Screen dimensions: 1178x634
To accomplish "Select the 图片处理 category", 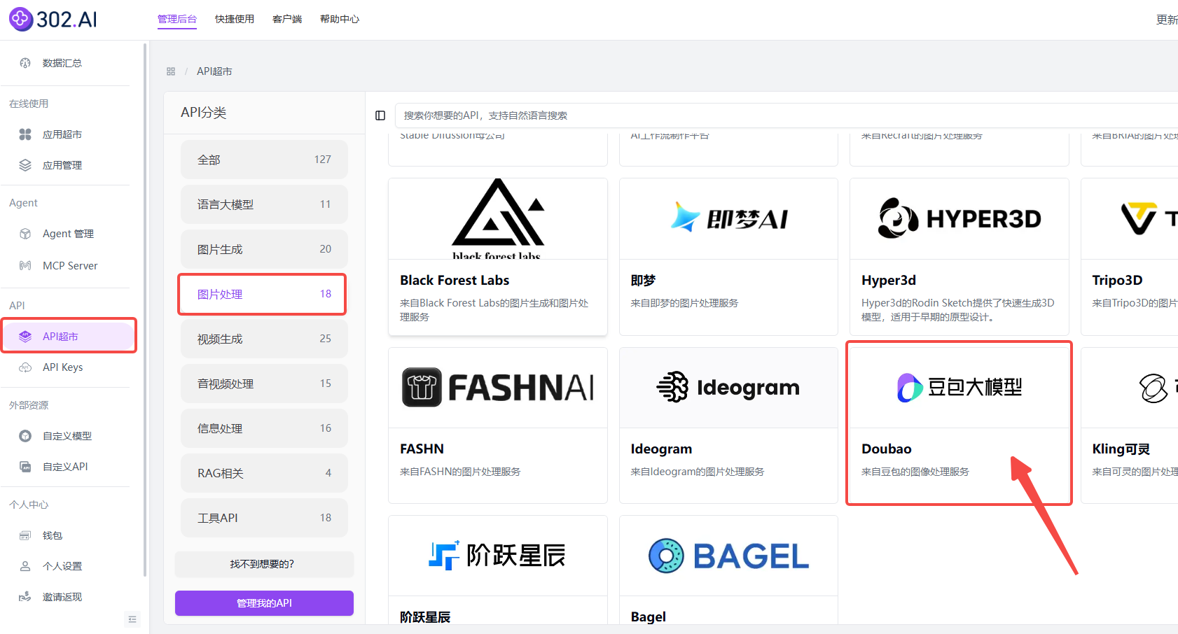I will [264, 294].
